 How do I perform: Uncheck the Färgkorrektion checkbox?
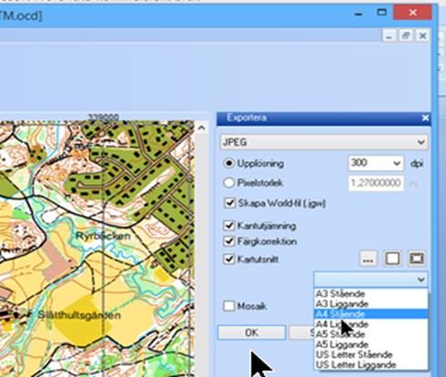click(x=229, y=241)
